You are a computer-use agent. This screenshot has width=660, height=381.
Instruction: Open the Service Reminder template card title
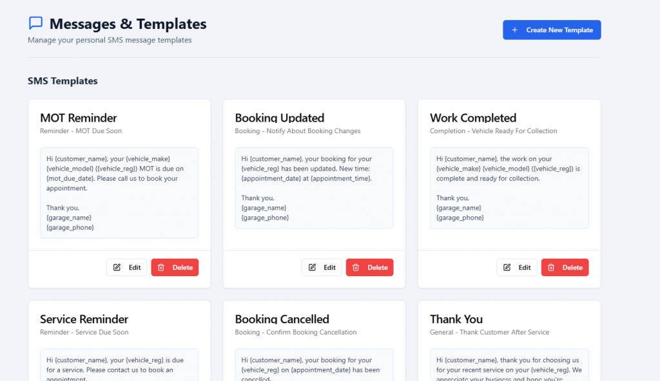[x=84, y=319]
